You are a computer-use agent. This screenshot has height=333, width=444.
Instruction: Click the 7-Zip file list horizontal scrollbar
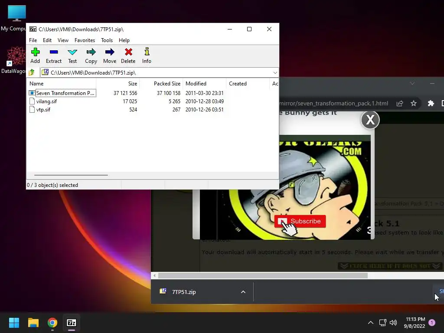click(x=71, y=175)
